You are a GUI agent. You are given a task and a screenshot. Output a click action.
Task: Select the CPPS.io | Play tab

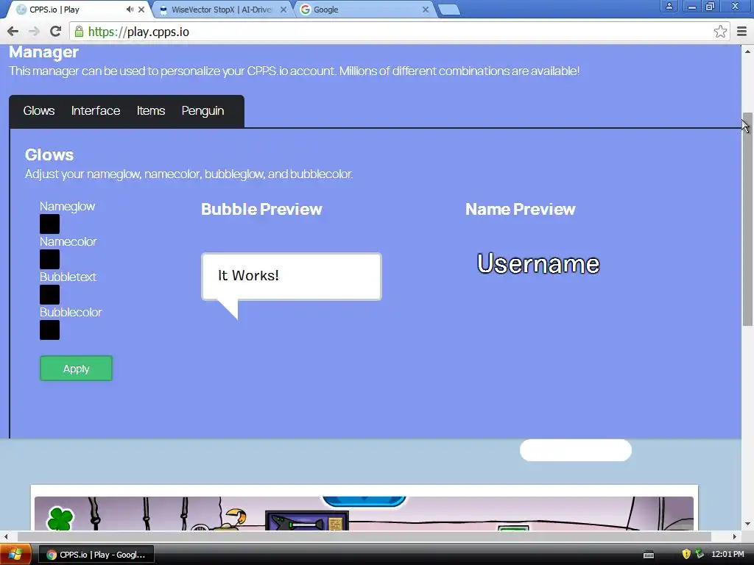77,10
